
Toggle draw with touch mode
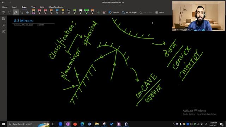click(104, 13)
